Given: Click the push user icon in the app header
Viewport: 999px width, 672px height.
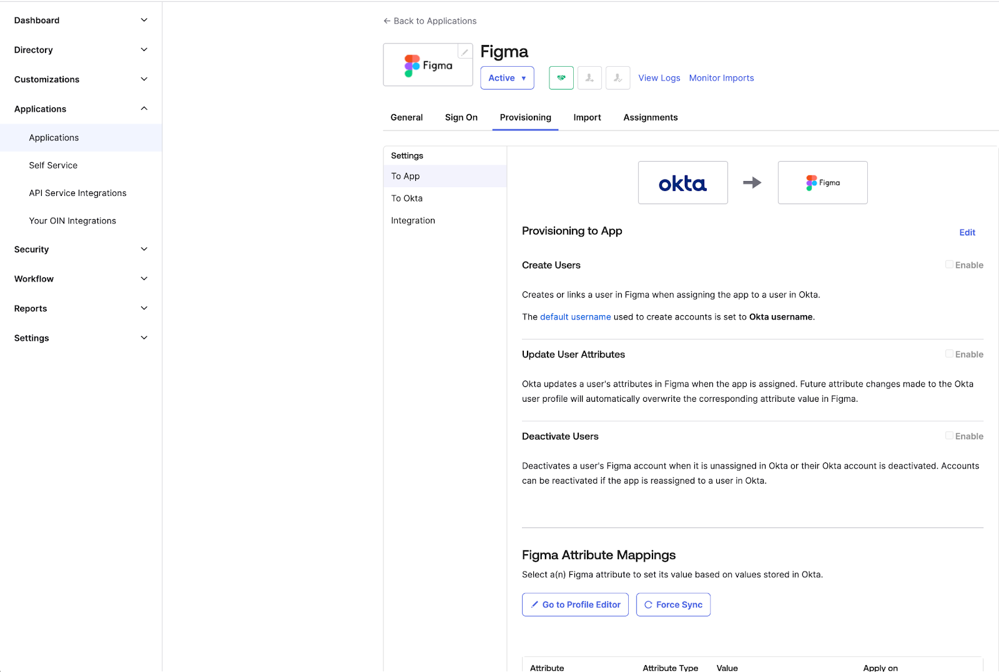Looking at the screenshot, I should tap(589, 77).
